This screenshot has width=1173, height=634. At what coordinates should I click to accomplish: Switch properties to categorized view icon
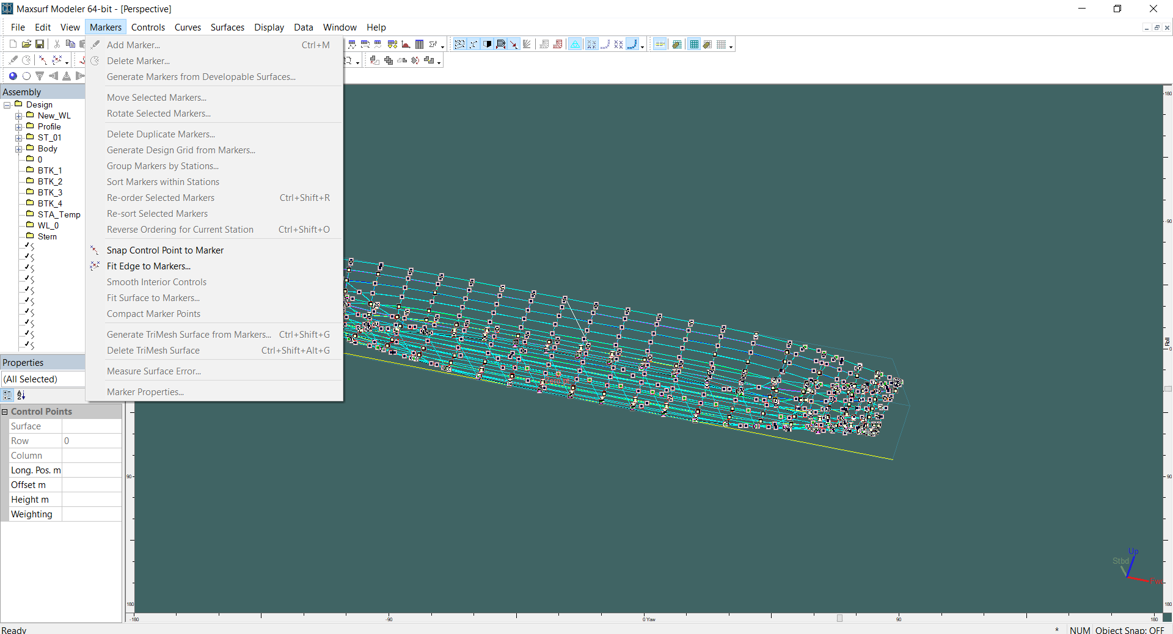point(8,395)
